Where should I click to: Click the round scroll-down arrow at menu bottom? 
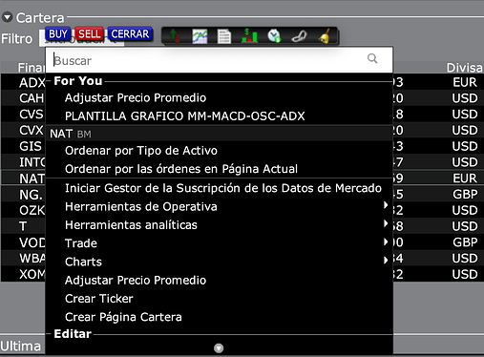(x=219, y=348)
